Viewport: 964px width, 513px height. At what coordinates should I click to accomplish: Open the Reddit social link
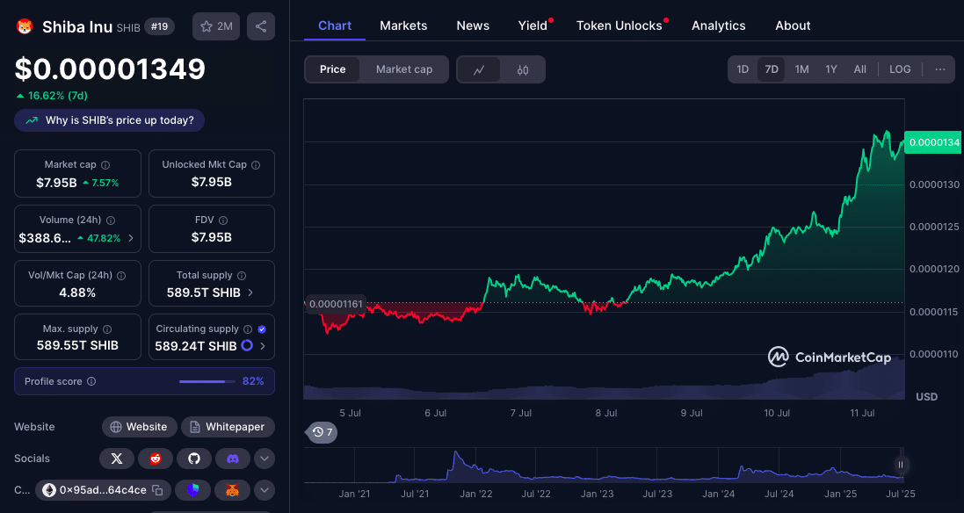pyautogui.click(x=156, y=459)
